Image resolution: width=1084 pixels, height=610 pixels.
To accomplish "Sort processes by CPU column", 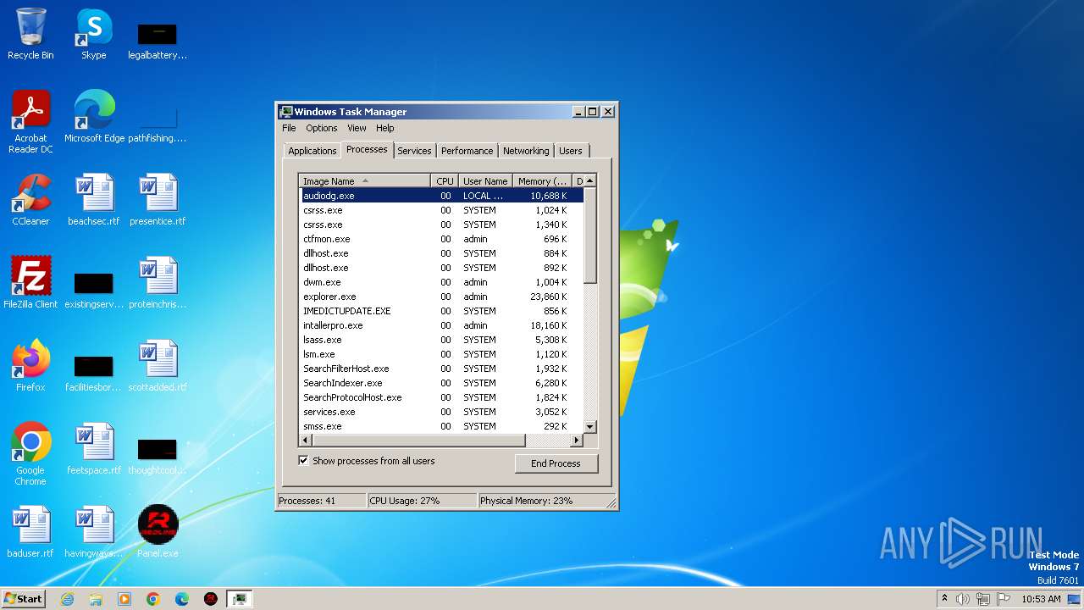I will click(445, 180).
